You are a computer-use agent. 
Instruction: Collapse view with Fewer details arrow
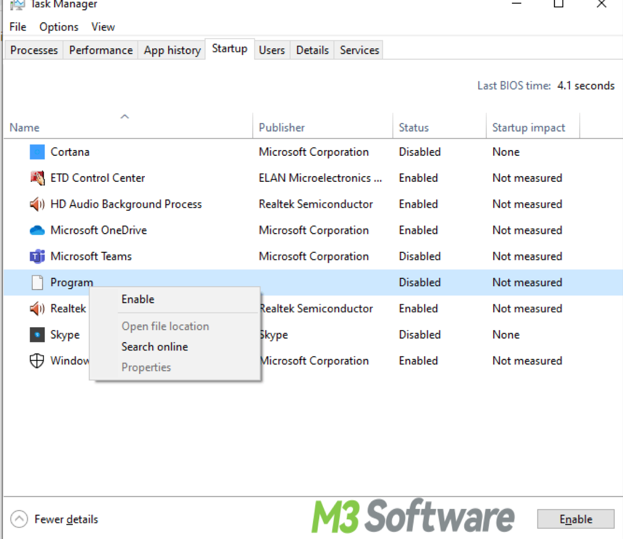pos(19,519)
